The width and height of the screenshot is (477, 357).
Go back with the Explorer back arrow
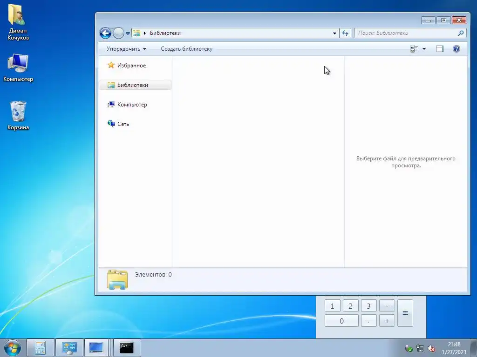coord(105,33)
